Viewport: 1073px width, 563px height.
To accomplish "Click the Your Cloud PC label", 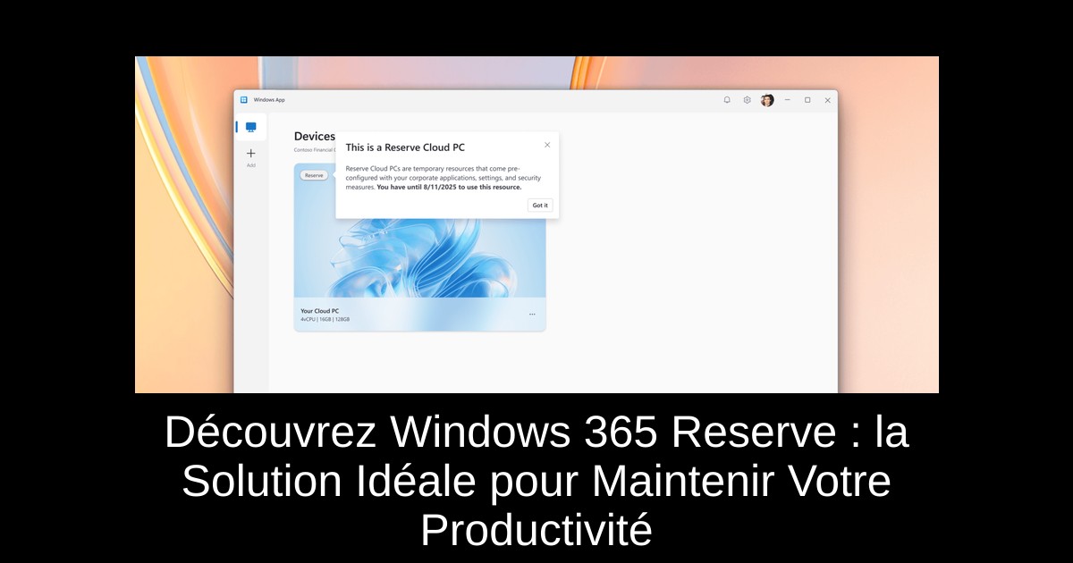I will point(320,311).
